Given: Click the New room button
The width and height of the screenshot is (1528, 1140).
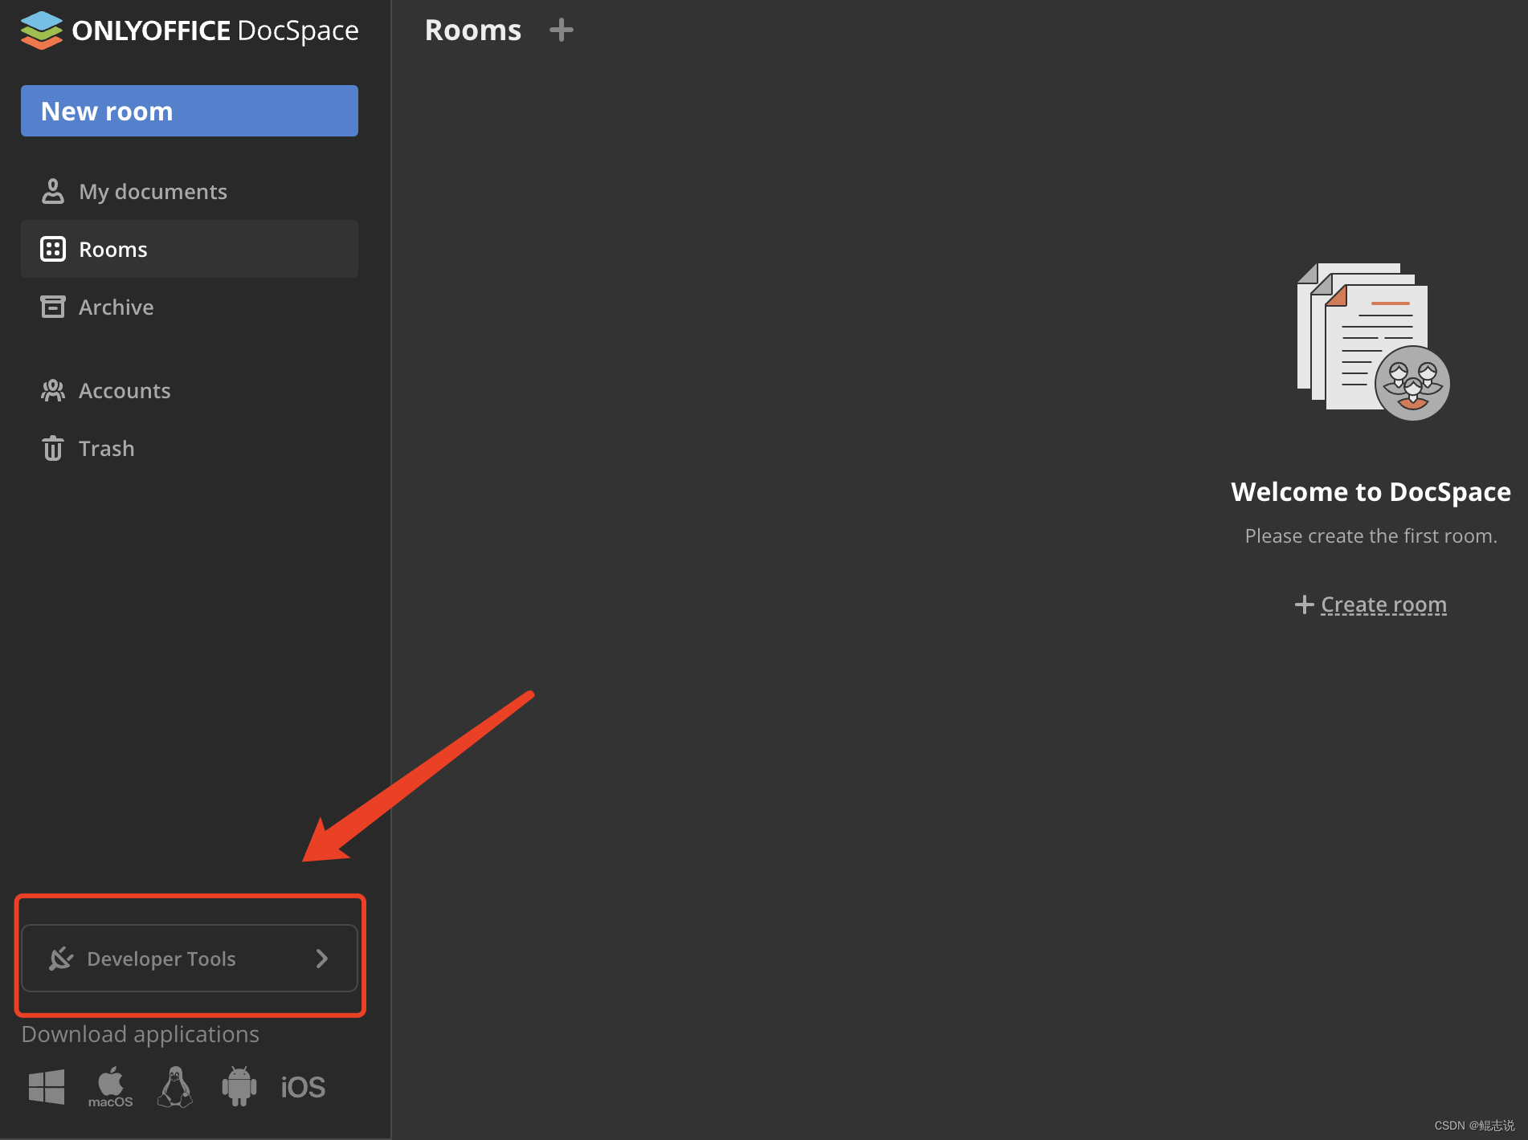Looking at the screenshot, I should (x=190, y=111).
